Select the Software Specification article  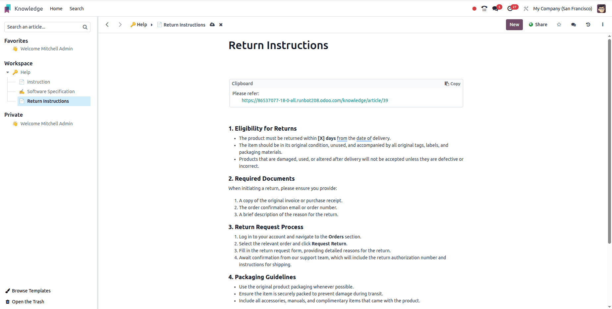51,91
